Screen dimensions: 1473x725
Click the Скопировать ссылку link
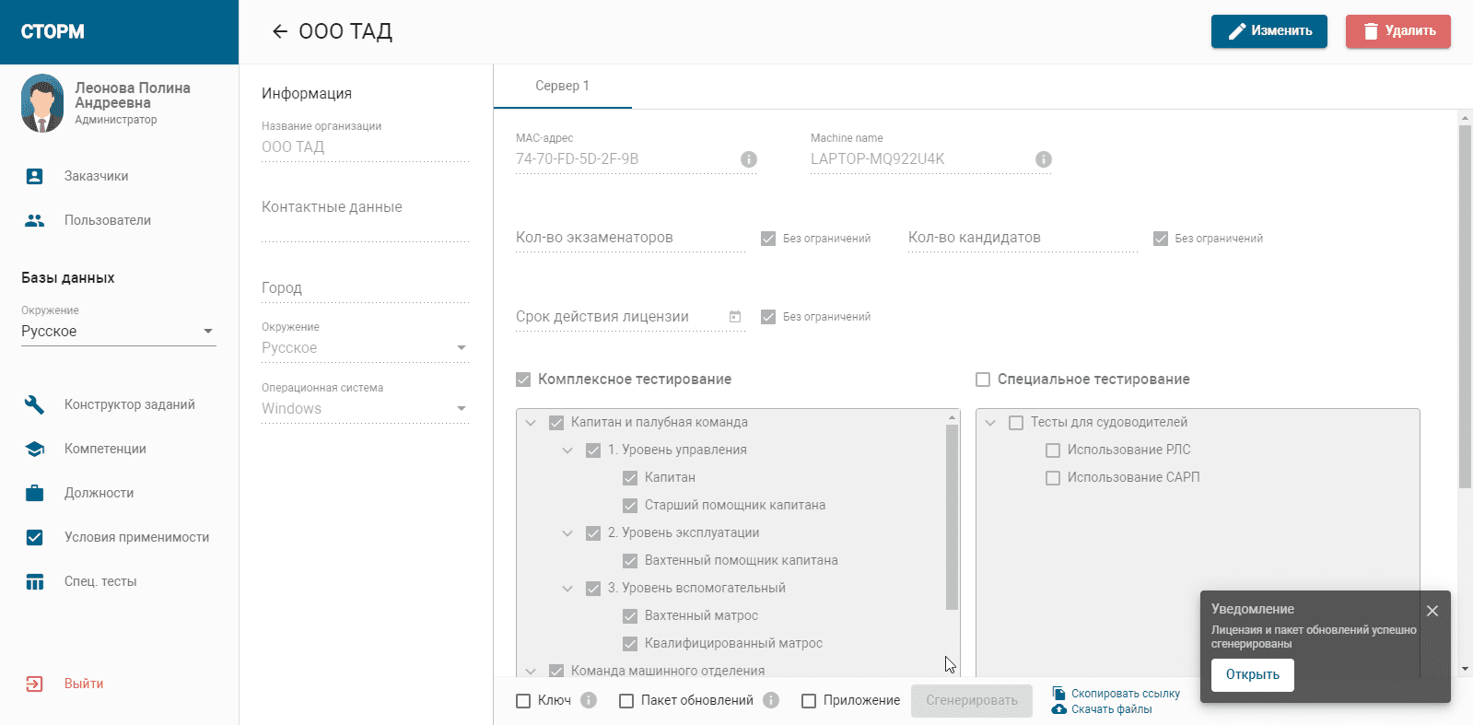[x=1125, y=693]
